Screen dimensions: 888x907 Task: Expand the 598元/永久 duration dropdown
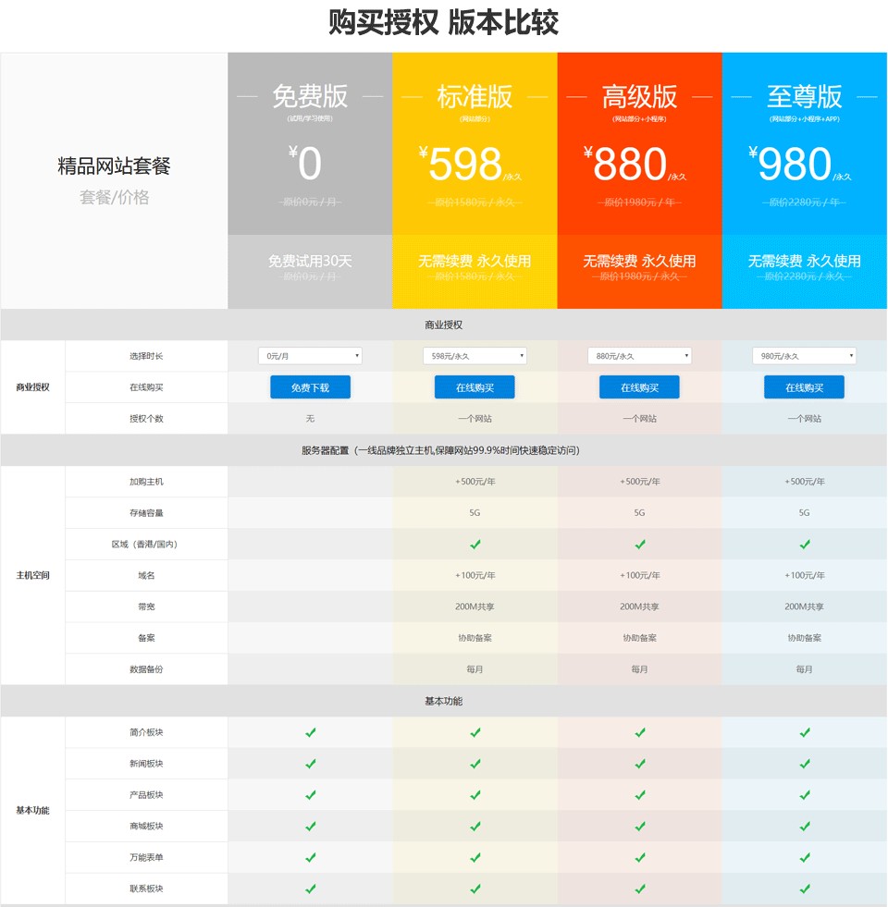pyautogui.click(x=475, y=356)
